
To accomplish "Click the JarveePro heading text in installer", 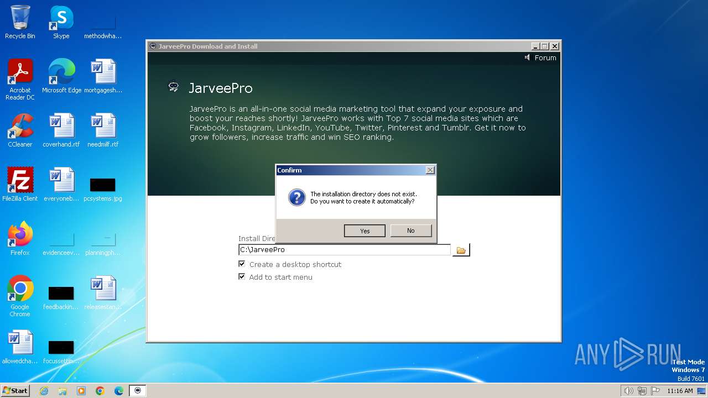I will point(221,88).
